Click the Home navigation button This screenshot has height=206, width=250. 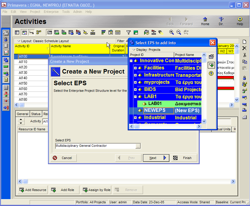point(205,21)
